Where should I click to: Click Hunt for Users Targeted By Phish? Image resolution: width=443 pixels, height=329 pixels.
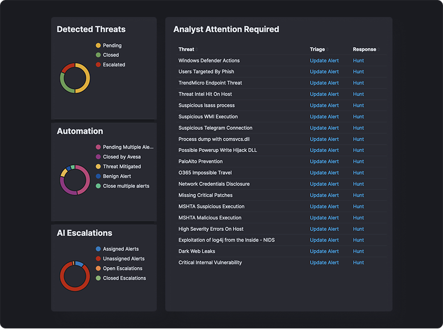tap(358, 72)
